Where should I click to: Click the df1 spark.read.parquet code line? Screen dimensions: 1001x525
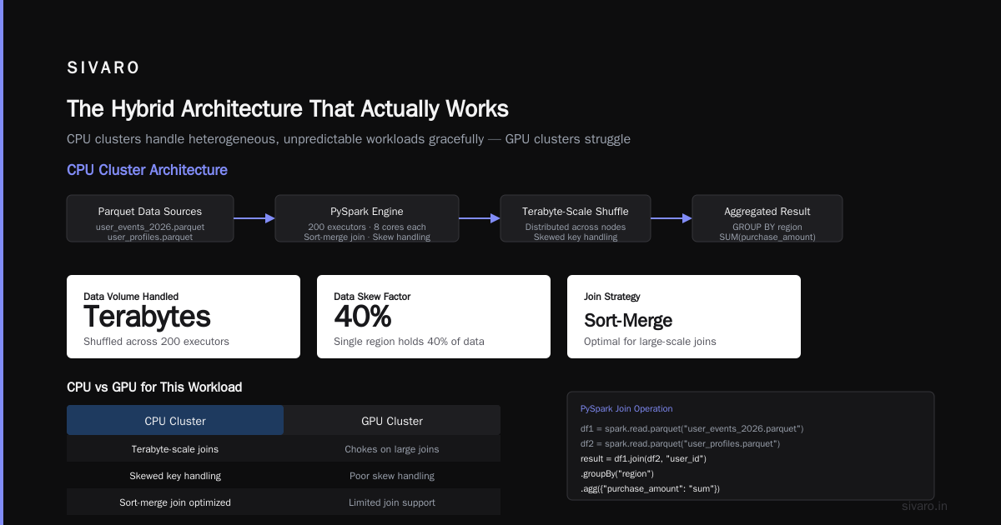click(x=692, y=428)
